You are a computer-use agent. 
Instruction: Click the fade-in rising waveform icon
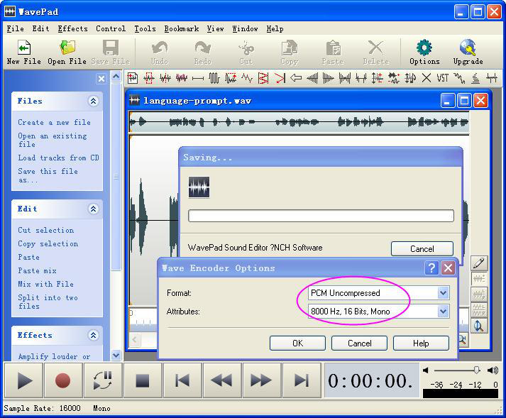pos(312,78)
